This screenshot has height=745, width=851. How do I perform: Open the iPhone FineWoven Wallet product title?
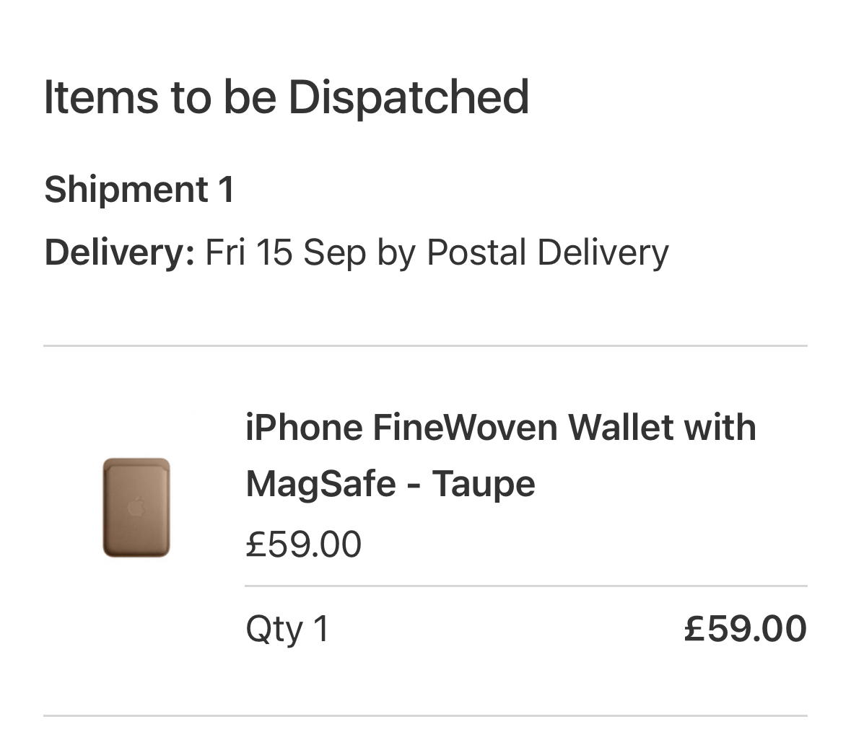coord(500,456)
